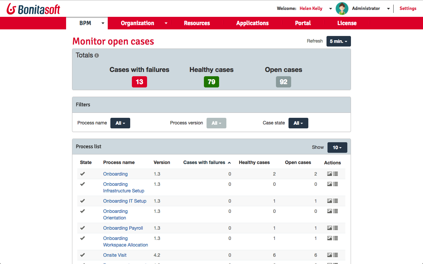The width and height of the screenshot is (423, 264).
Task: Open the Onboarding Payroll process link
Action: (x=123, y=228)
